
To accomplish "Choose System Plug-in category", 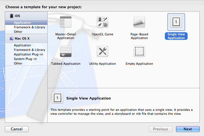I will [25, 59].
